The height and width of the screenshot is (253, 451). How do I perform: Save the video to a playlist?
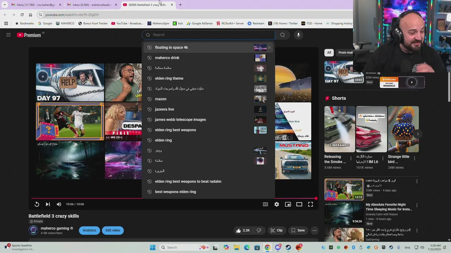[x=298, y=231]
